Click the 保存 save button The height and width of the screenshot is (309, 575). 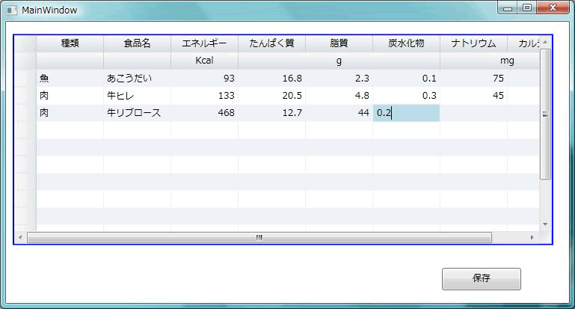click(481, 279)
